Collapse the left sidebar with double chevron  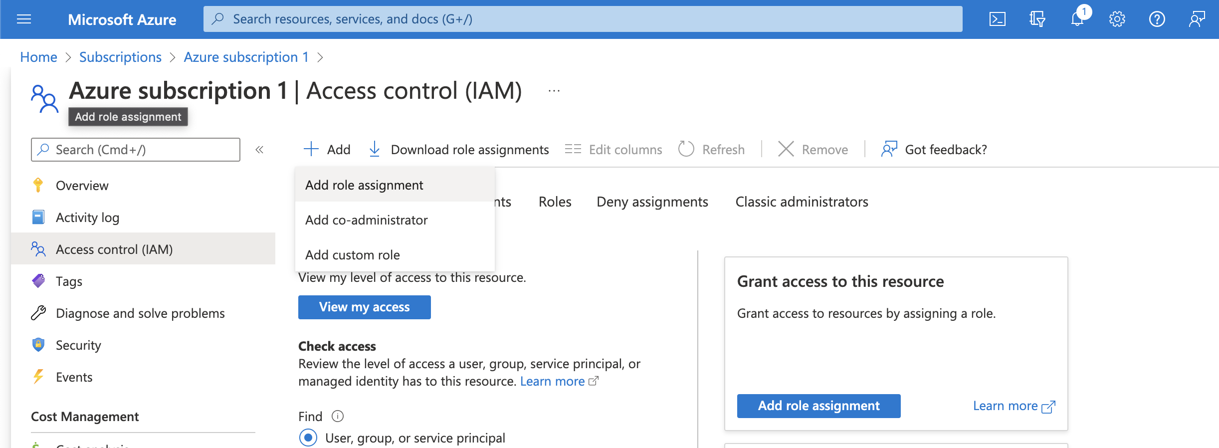pyautogui.click(x=259, y=150)
